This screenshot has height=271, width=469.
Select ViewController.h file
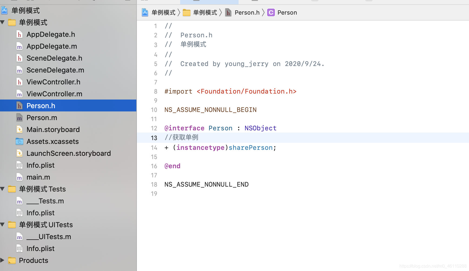click(68, 82)
